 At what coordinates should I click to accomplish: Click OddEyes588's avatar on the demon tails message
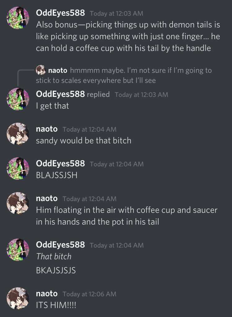(x=18, y=18)
